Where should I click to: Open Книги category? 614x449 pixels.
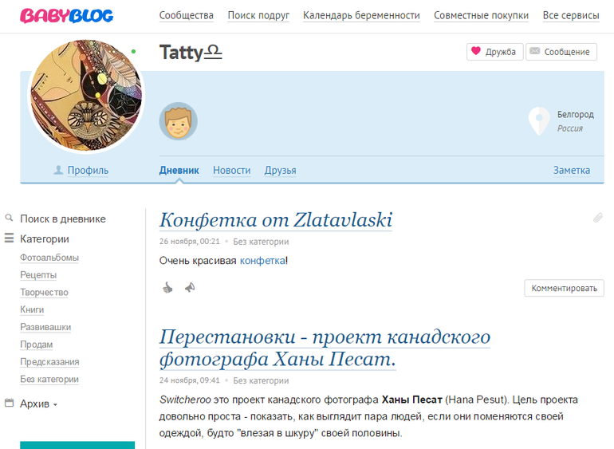32,310
